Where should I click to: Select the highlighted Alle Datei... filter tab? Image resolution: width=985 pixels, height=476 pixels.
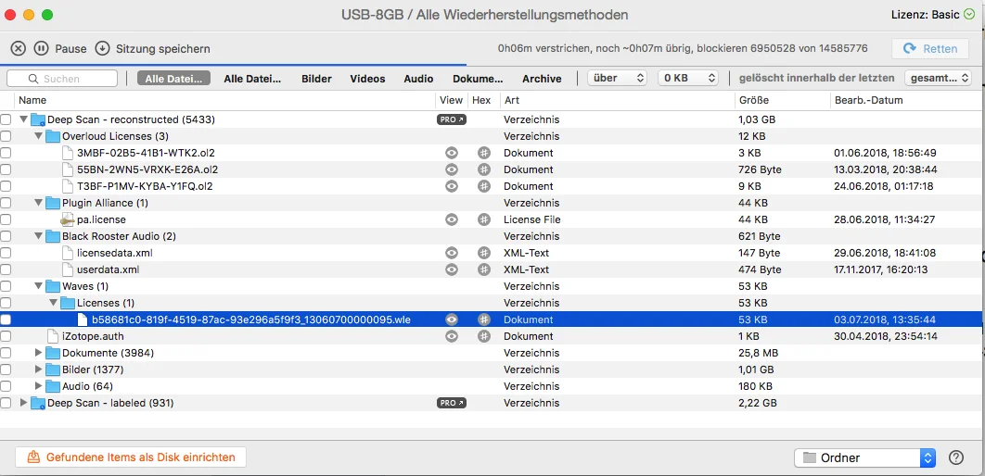point(173,79)
